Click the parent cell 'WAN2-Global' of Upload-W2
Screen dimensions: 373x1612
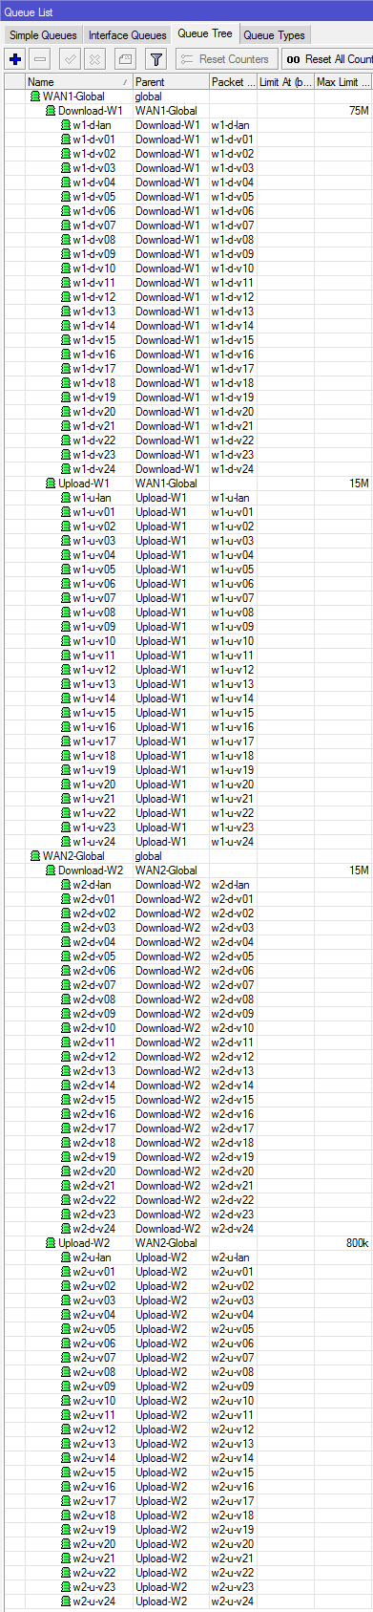[166, 1243]
